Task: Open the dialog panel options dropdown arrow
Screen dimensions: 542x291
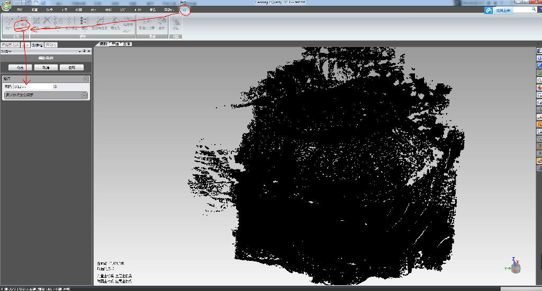Action: coord(80,51)
